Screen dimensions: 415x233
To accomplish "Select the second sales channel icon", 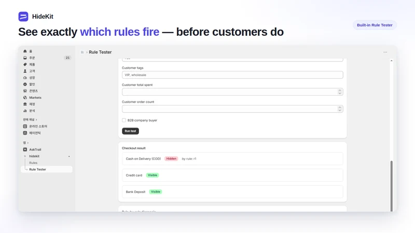I will [25, 133].
